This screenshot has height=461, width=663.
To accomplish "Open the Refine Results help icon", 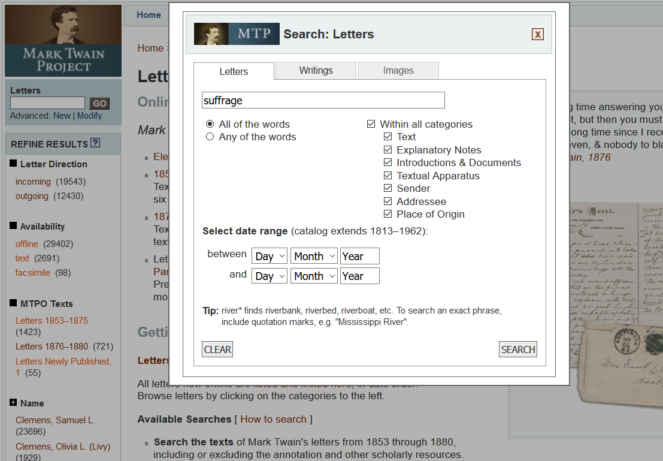I will pos(96,143).
